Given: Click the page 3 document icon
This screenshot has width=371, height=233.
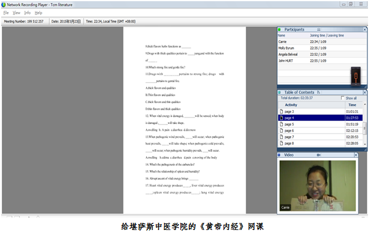Looking at the screenshot, I should click(x=281, y=111).
